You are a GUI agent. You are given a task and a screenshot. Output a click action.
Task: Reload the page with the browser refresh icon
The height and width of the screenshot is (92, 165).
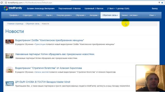tap(2, 3)
